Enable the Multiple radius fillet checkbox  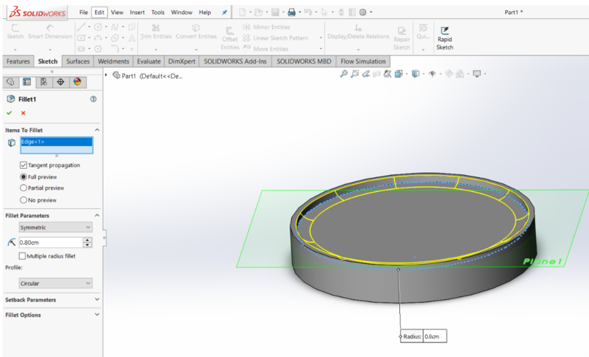23,256
